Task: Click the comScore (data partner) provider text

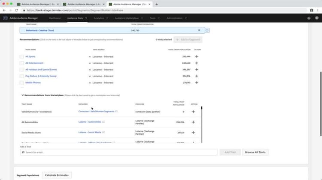Action: point(148,112)
